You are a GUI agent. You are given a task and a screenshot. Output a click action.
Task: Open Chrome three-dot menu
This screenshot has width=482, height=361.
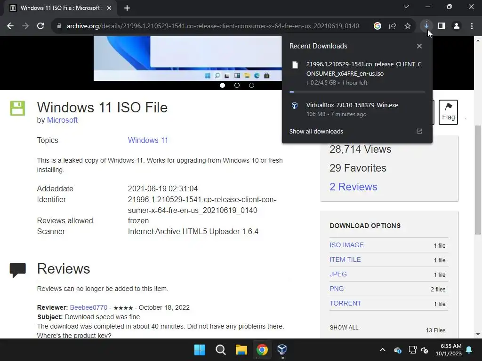(x=472, y=26)
